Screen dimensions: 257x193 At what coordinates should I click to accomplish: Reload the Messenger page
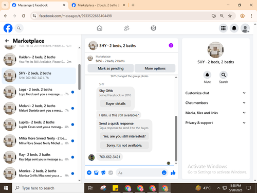pos(24,16)
